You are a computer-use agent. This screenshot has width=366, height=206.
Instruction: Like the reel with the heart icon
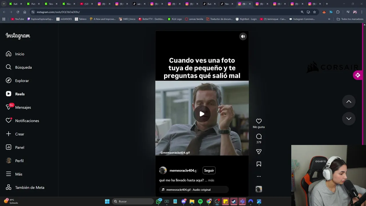click(x=259, y=121)
